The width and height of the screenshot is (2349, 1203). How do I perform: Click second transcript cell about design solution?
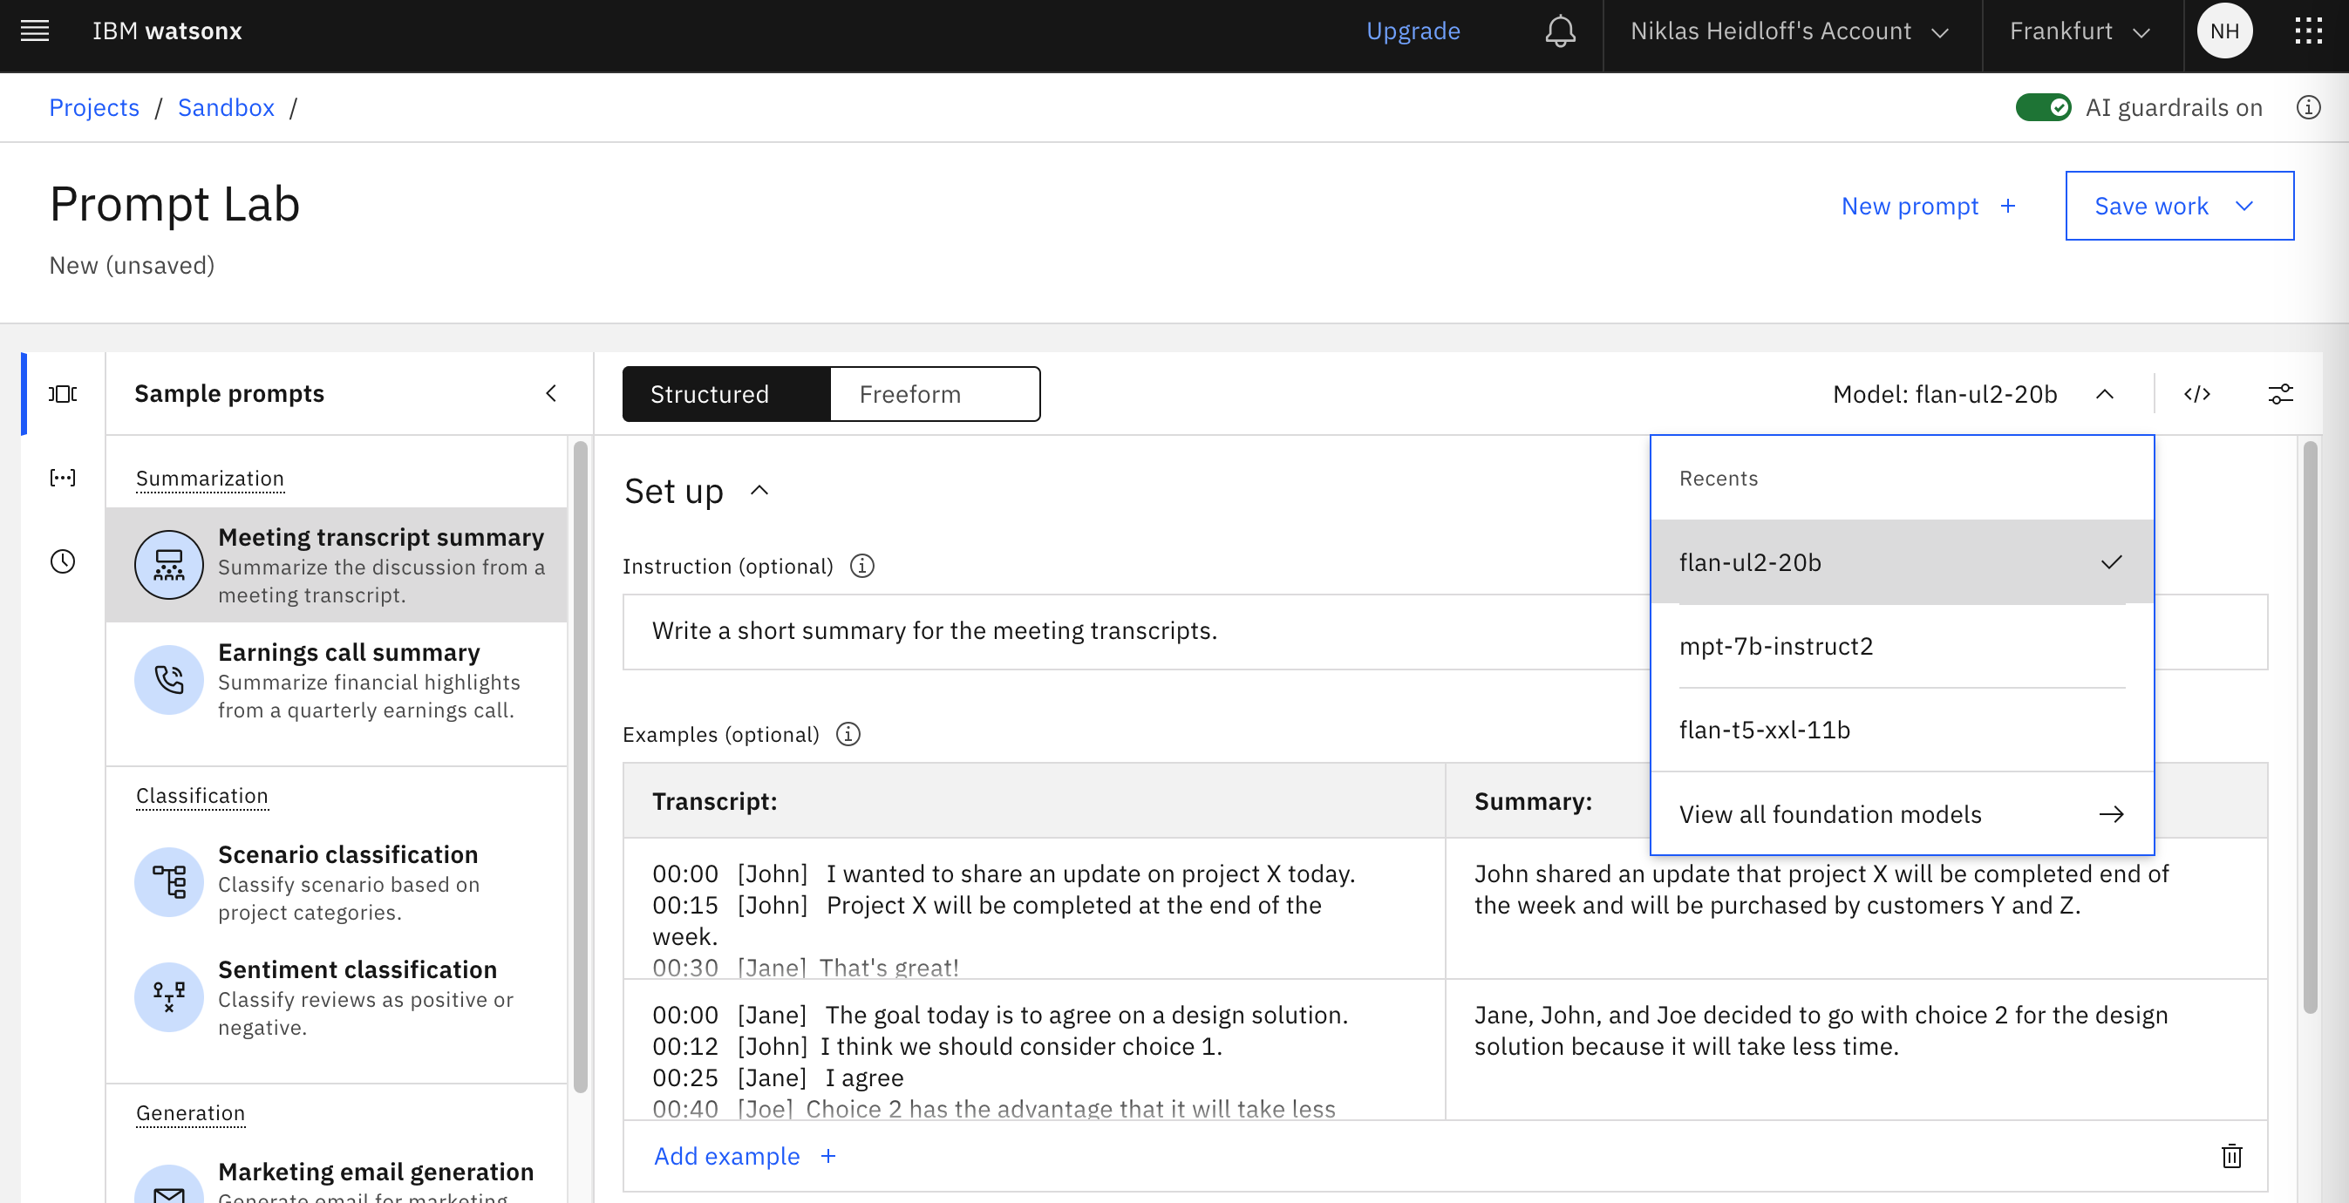[1033, 1049]
